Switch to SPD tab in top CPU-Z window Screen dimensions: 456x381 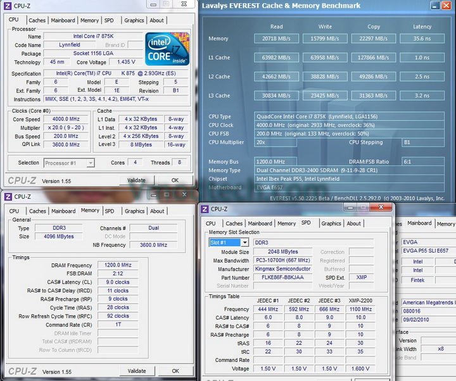[x=109, y=20]
